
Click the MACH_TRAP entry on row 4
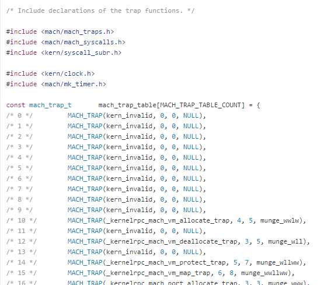(x=137, y=157)
